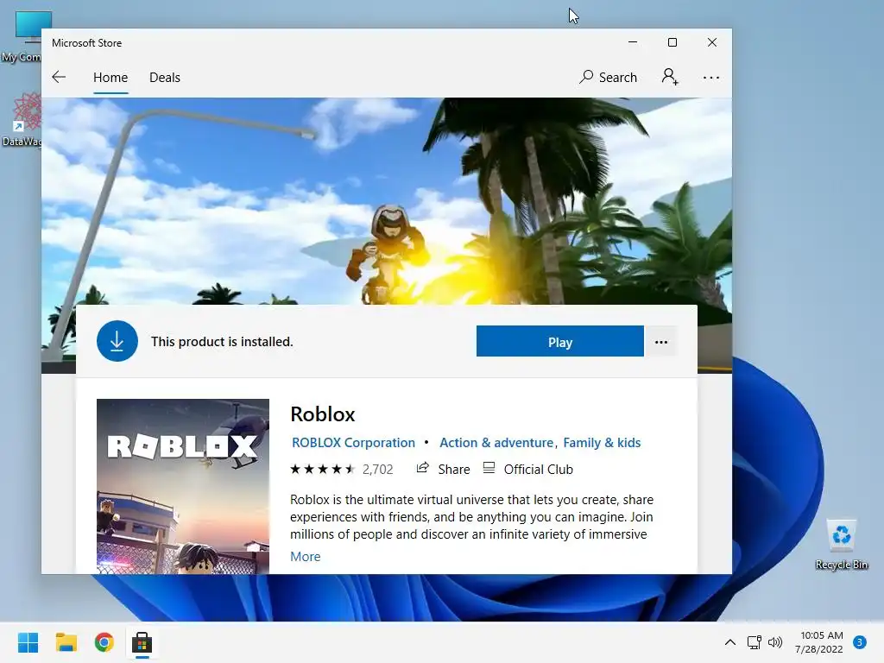Open the notification badge showing 3
This screenshot has height=663, width=884.
click(859, 642)
